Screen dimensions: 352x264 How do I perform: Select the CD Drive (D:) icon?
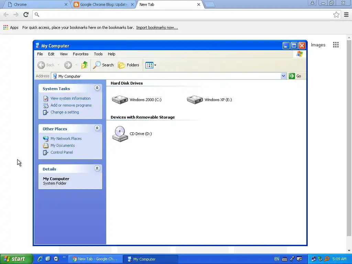pos(120,134)
